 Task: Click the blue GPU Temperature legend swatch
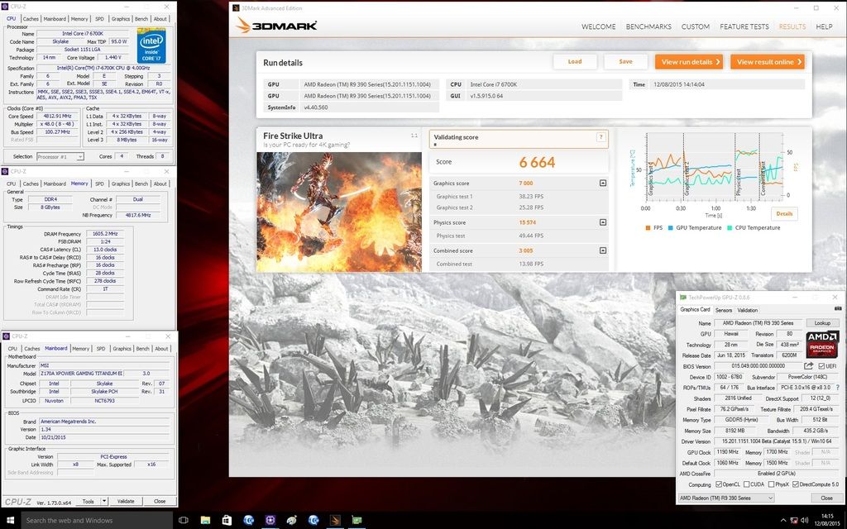click(x=670, y=228)
